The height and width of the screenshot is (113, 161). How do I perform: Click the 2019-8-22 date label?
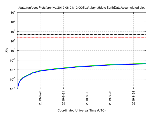87,98
